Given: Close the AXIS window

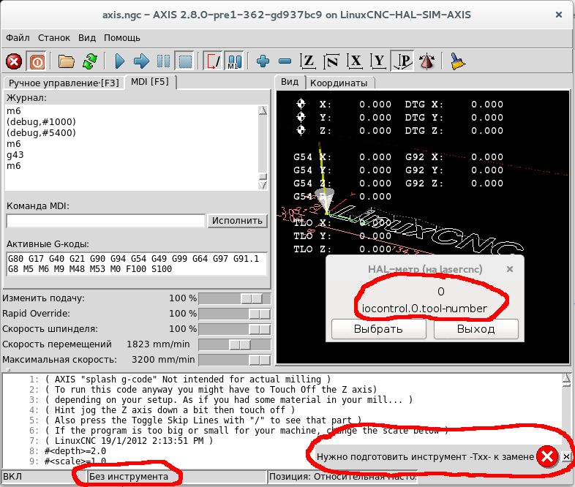Looking at the screenshot, I should [x=558, y=15].
